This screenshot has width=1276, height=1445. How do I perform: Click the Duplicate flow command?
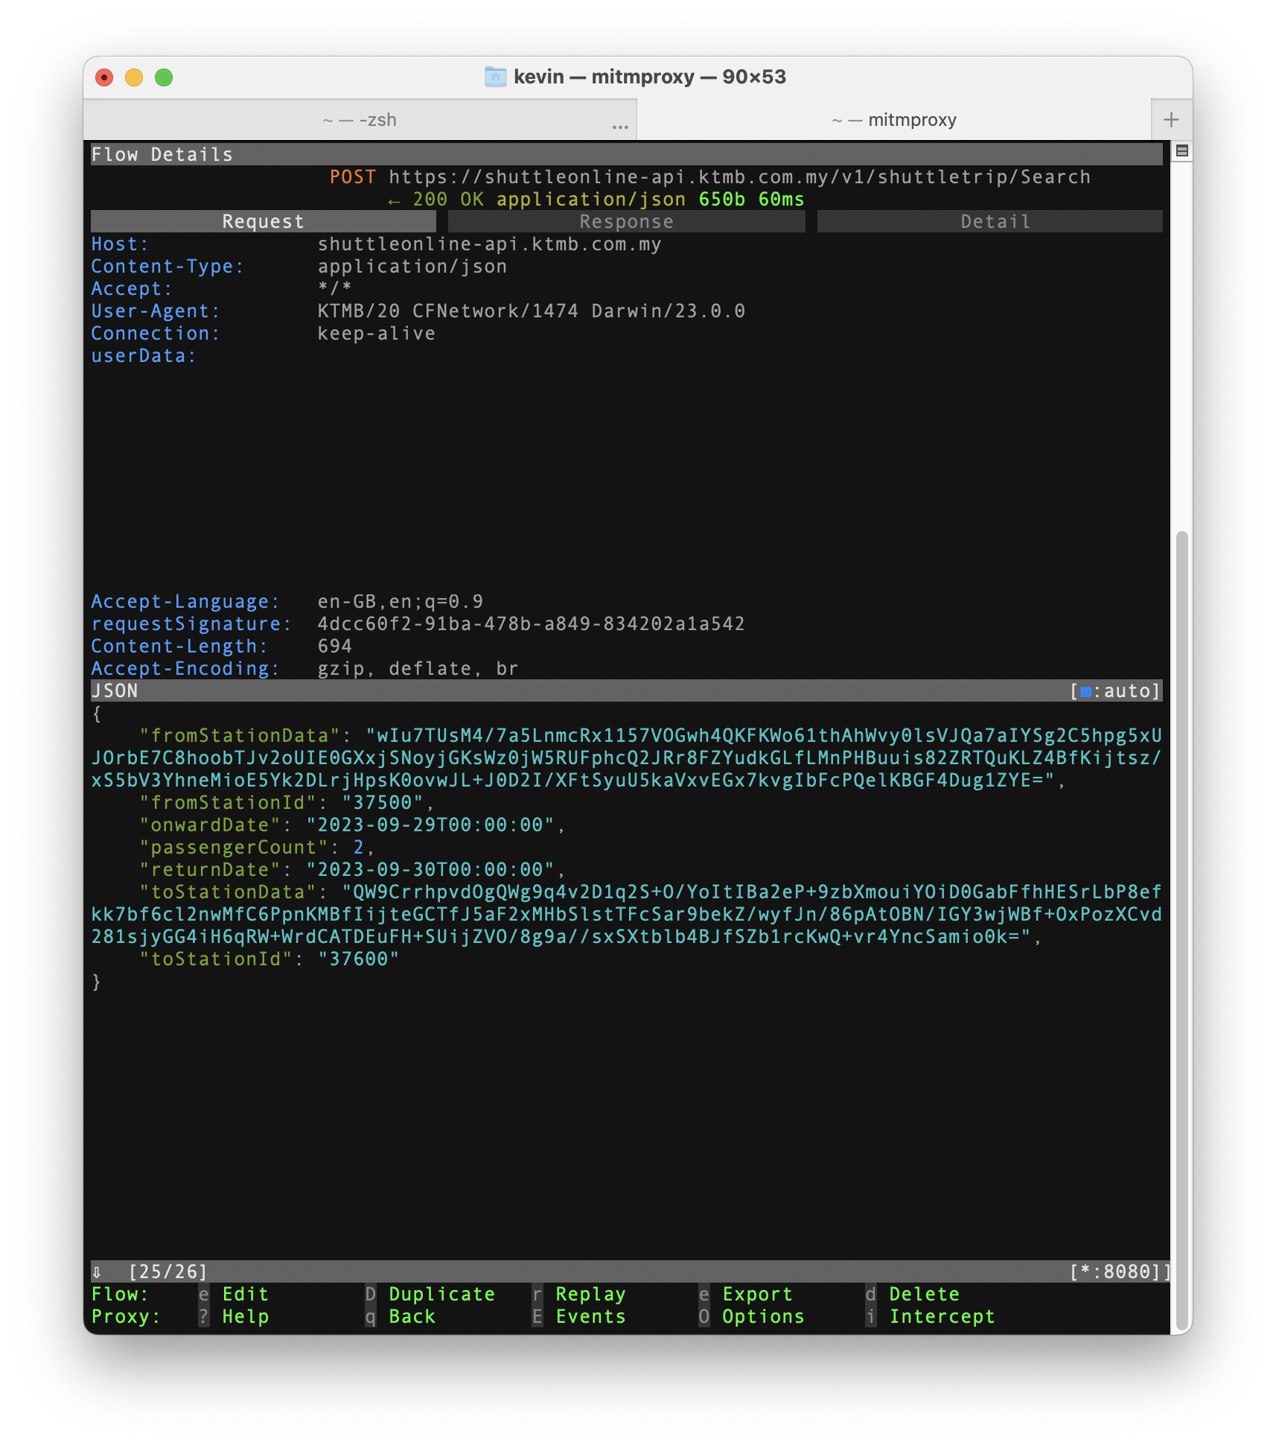(x=441, y=1295)
